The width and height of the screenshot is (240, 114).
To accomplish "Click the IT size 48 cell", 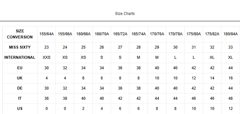I will click(x=230, y=98).
